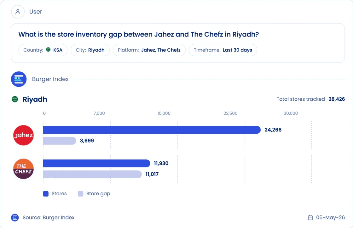This screenshot has width=353, height=228.
Task: Click the KSA flag in Country filter
Action: tap(49, 49)
